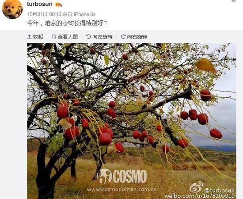This screenshot has width=243, height=199.
Task: Click the counterclockwise rotate arrow icon
Action: (88, 37)
